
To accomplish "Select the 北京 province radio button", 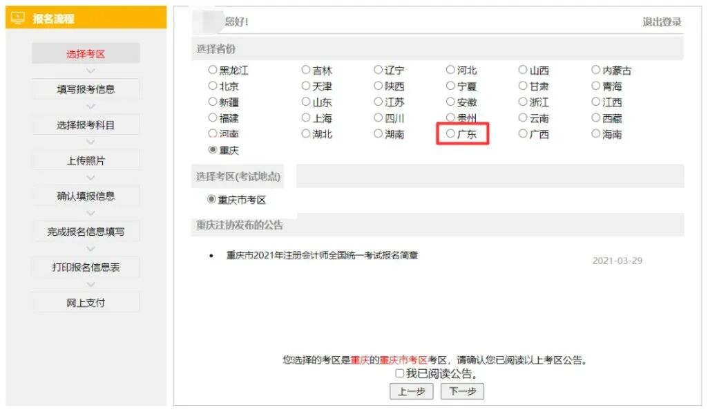I will tap(213, 86).
